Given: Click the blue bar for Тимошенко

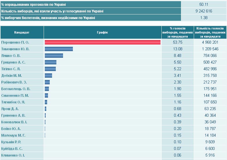Looking at the screenshot, I should (x=59, y=49).
